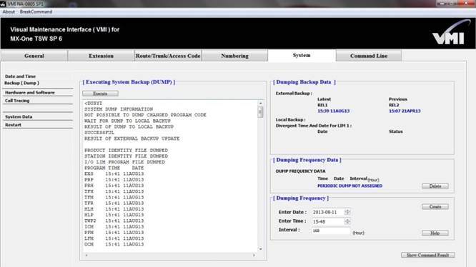The height and width of the screenshot is (267, 476).
Task: Click the Execute backup button
Action: click(x=100, y=94)
